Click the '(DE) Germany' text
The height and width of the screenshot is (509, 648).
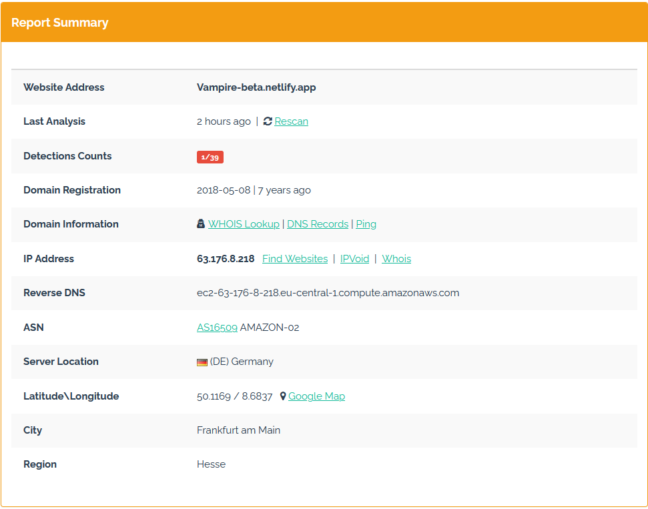pos(242,362)
